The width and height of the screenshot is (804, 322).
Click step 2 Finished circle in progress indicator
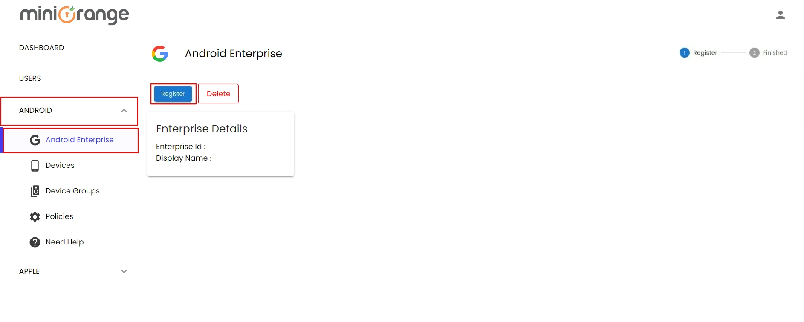tap(755, 52)
